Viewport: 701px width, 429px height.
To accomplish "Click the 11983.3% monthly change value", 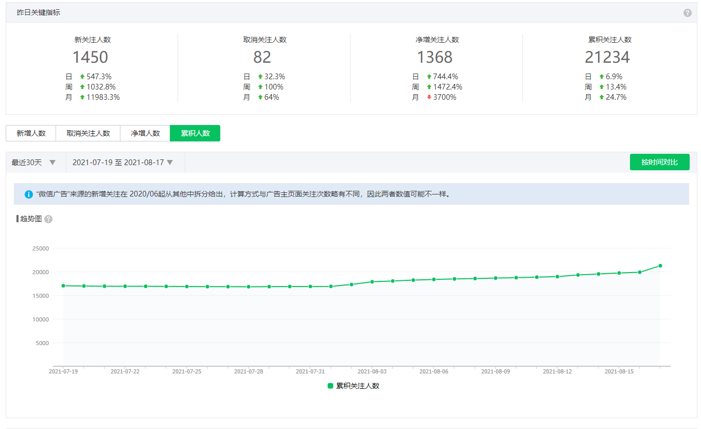I will 103,97.
